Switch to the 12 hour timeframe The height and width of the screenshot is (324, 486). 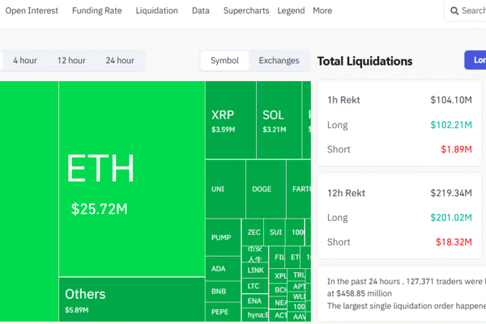(x=71, y=61)
